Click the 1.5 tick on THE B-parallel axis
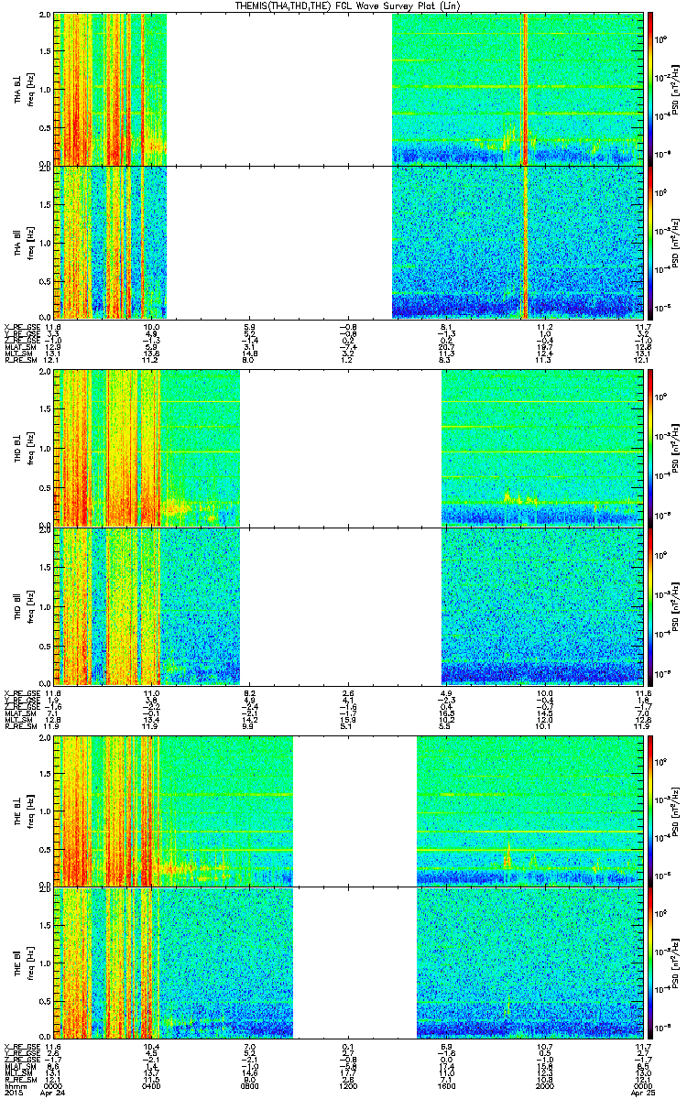The height and width of the screenshot is (1099, 687). [44, 926]
